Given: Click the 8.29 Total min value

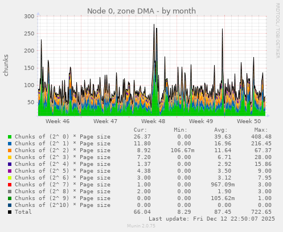Looking at the screenshot, I should (184, 212).
